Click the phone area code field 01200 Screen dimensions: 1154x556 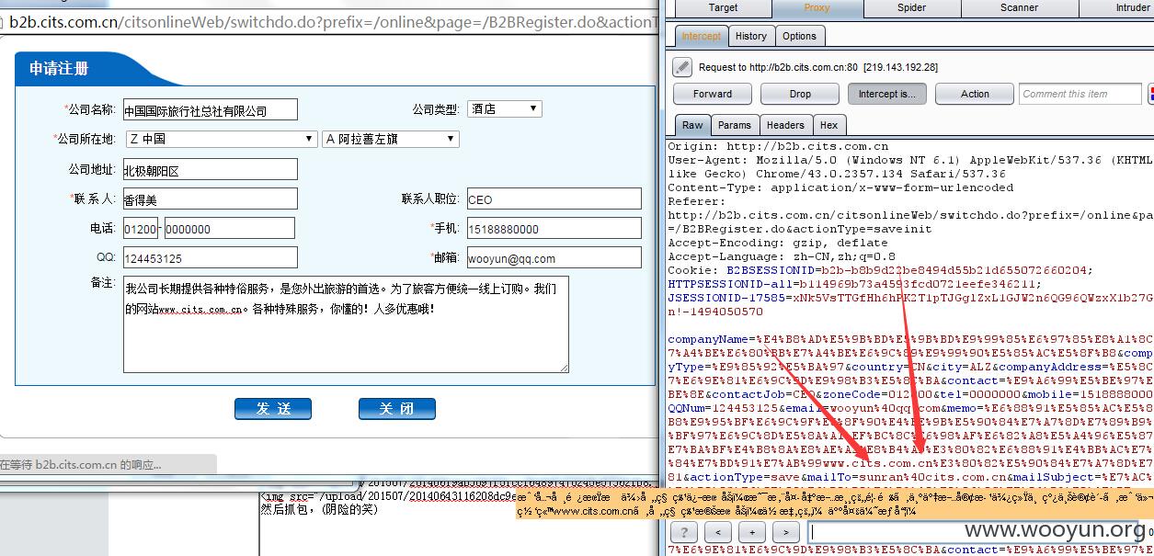tap(141, 228)
